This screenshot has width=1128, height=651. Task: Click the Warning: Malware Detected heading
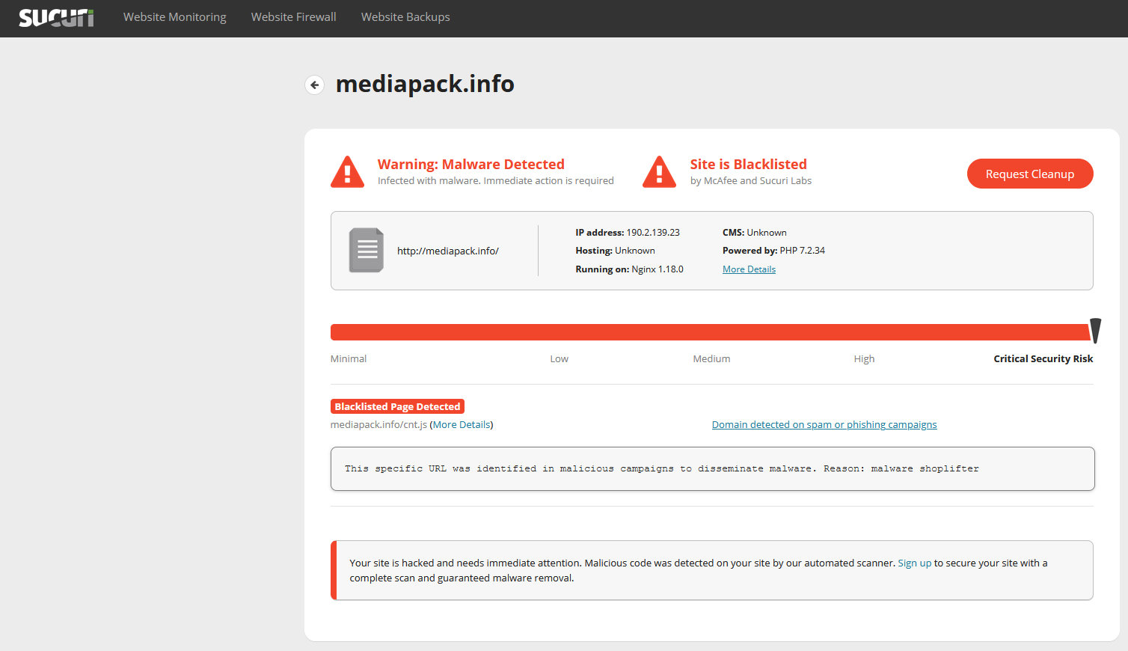tap(470, 164)
